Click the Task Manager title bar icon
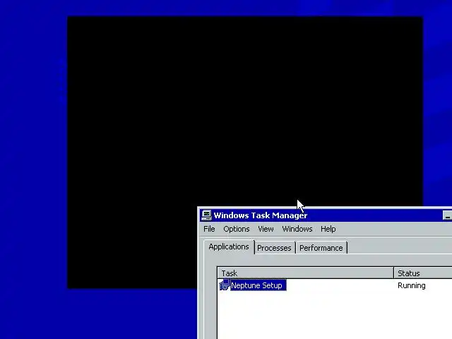Image resolution: width=452 pixels, height=339 pixels. tap(206, 215)
